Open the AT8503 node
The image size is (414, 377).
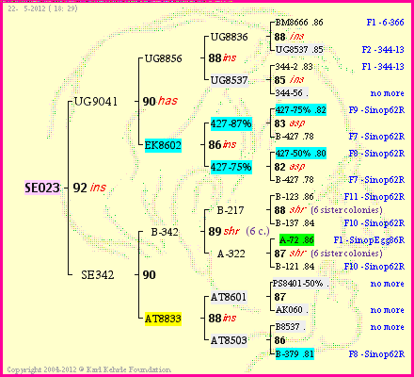pyautogui.click(x=229, y=340)
